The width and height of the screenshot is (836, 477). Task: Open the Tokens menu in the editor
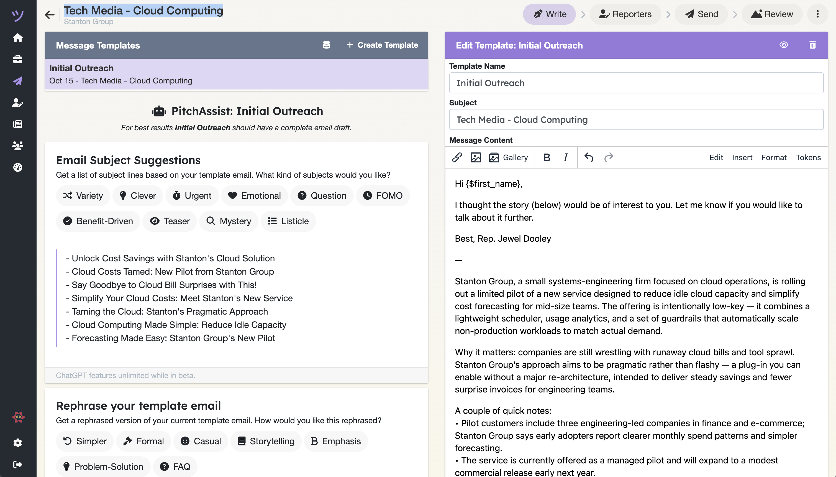pyautogui.click(x=808, y=158)
